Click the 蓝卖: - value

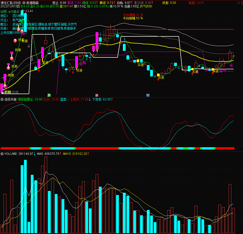coord(64,99)
